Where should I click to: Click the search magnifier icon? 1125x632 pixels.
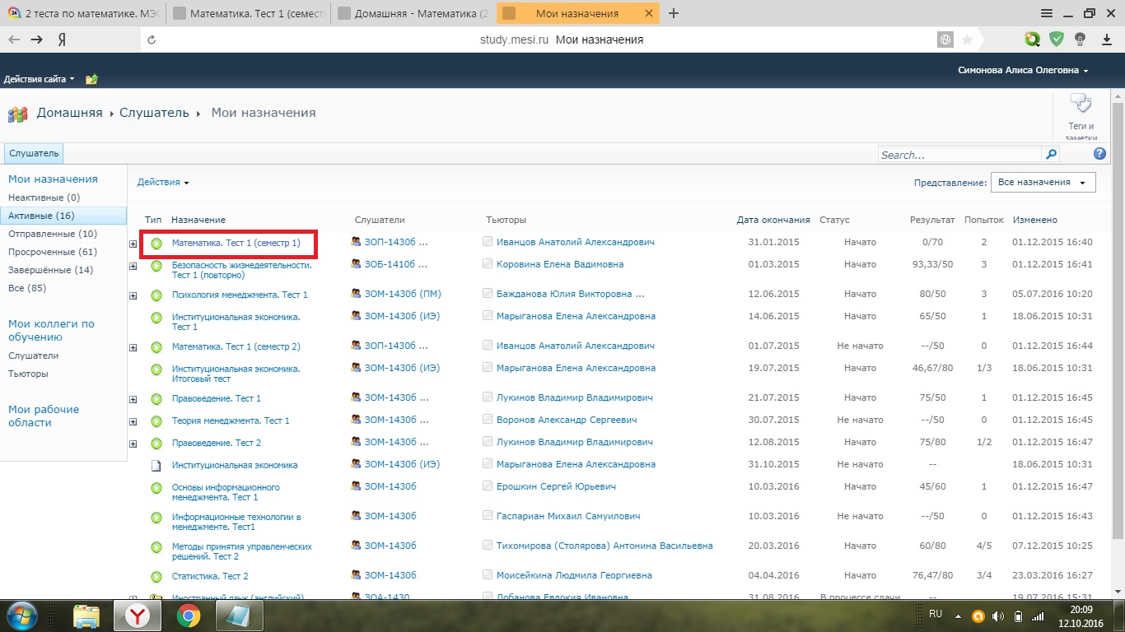[x=1051, y=154]
